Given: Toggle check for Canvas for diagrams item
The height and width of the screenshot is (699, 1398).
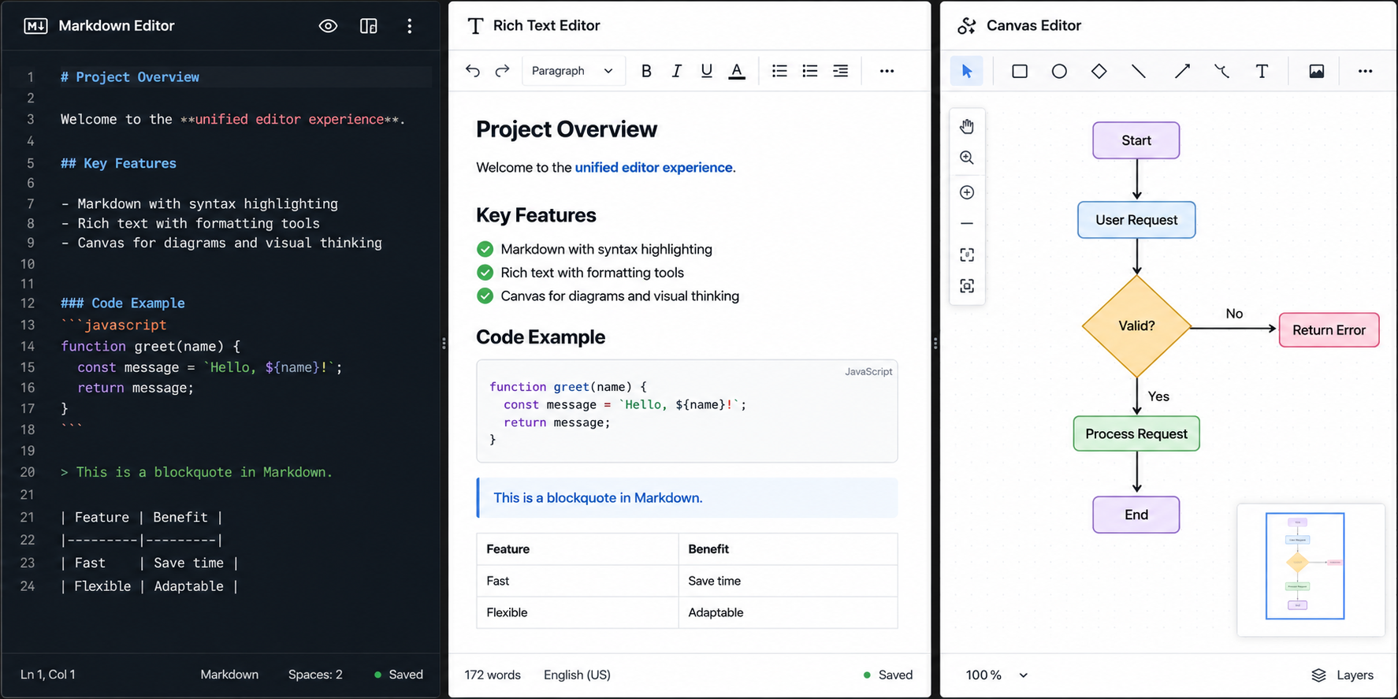Looking at the screenshot, I should tap(485, 296).
